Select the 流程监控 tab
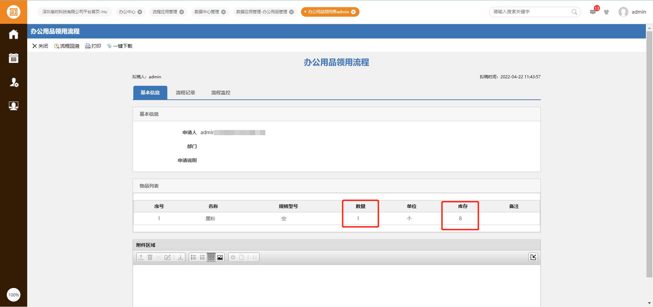The width and height of the screenshot is (653, 307). point(221,93)
